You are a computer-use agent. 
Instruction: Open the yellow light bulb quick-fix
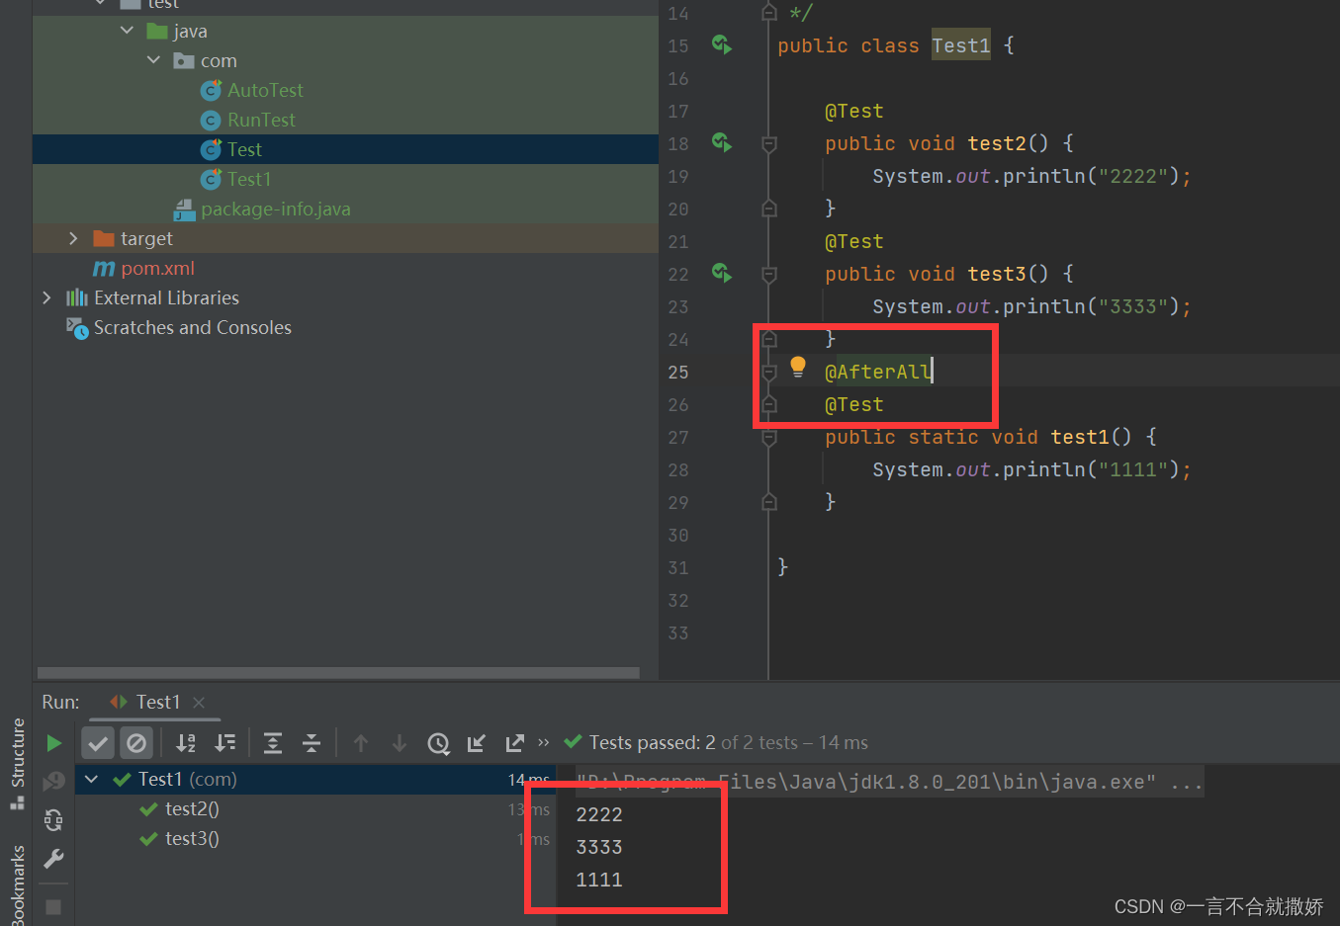coord(798,369)
